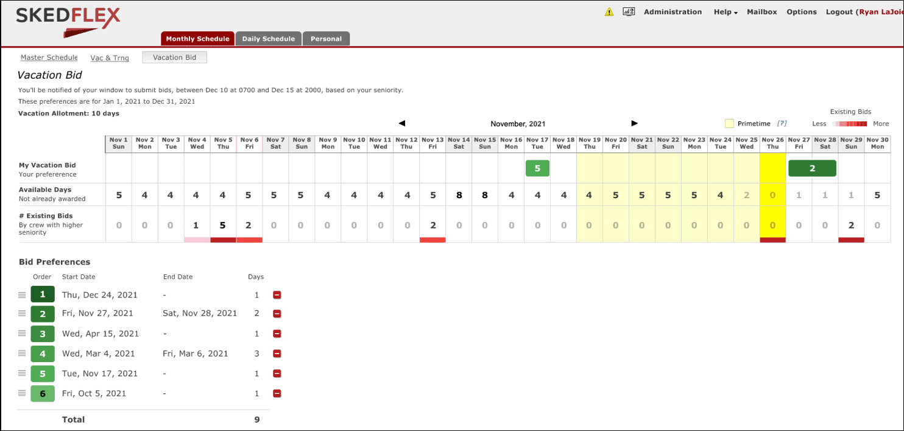904x431 pixels.
Task: Open Mailbox from the top menu
Action: pos(762,12)
